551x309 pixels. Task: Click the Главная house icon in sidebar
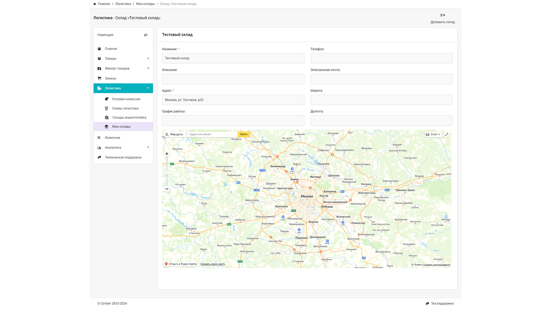coord(99,49)
